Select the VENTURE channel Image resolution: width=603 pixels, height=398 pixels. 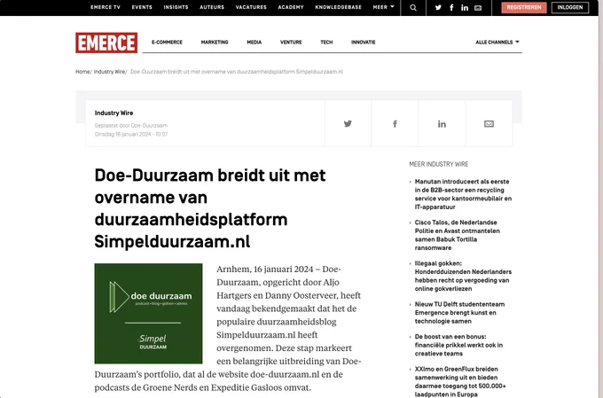pos(291,42)
